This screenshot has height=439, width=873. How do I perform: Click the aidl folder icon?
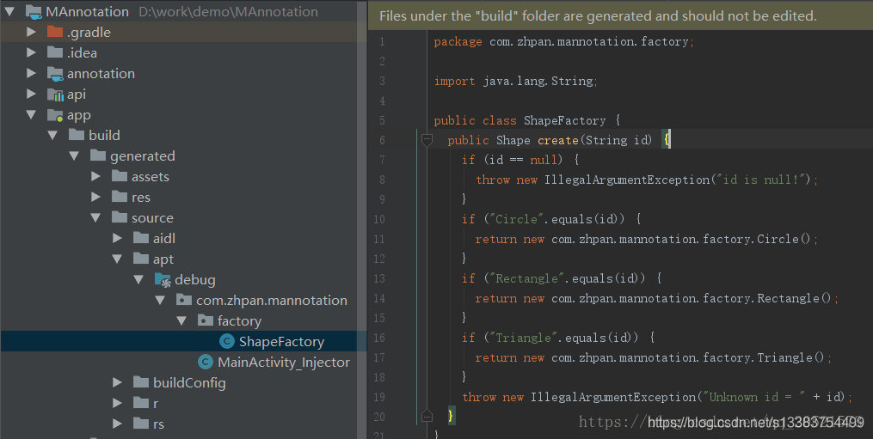141,238
